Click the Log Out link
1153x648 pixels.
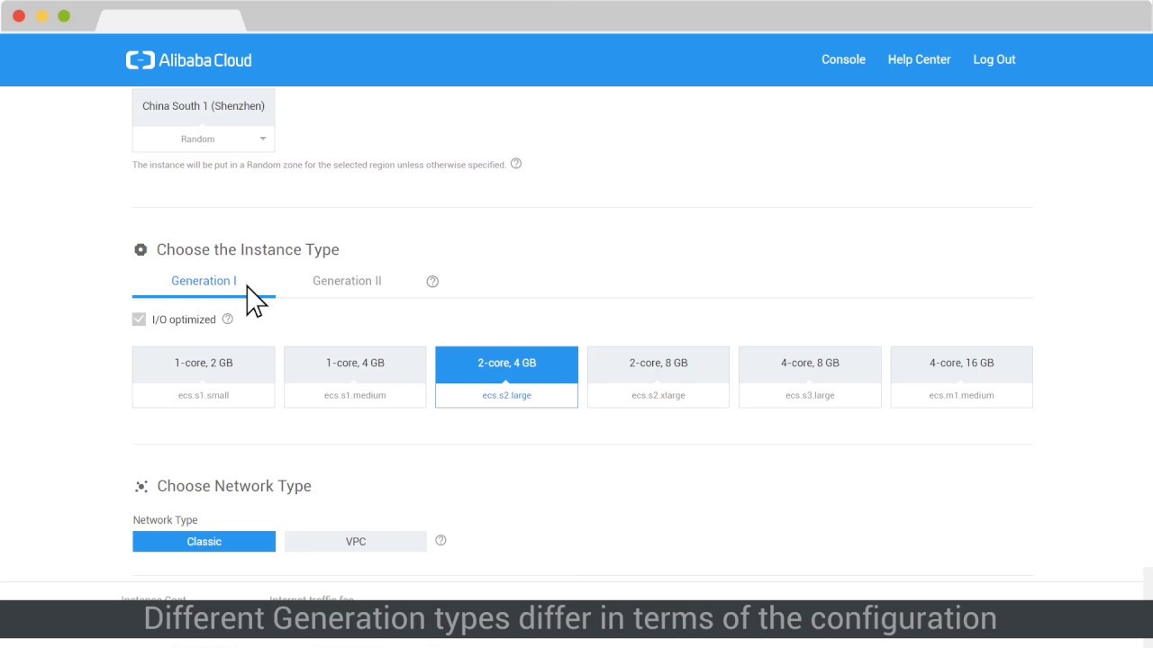[x=994, y=59]
